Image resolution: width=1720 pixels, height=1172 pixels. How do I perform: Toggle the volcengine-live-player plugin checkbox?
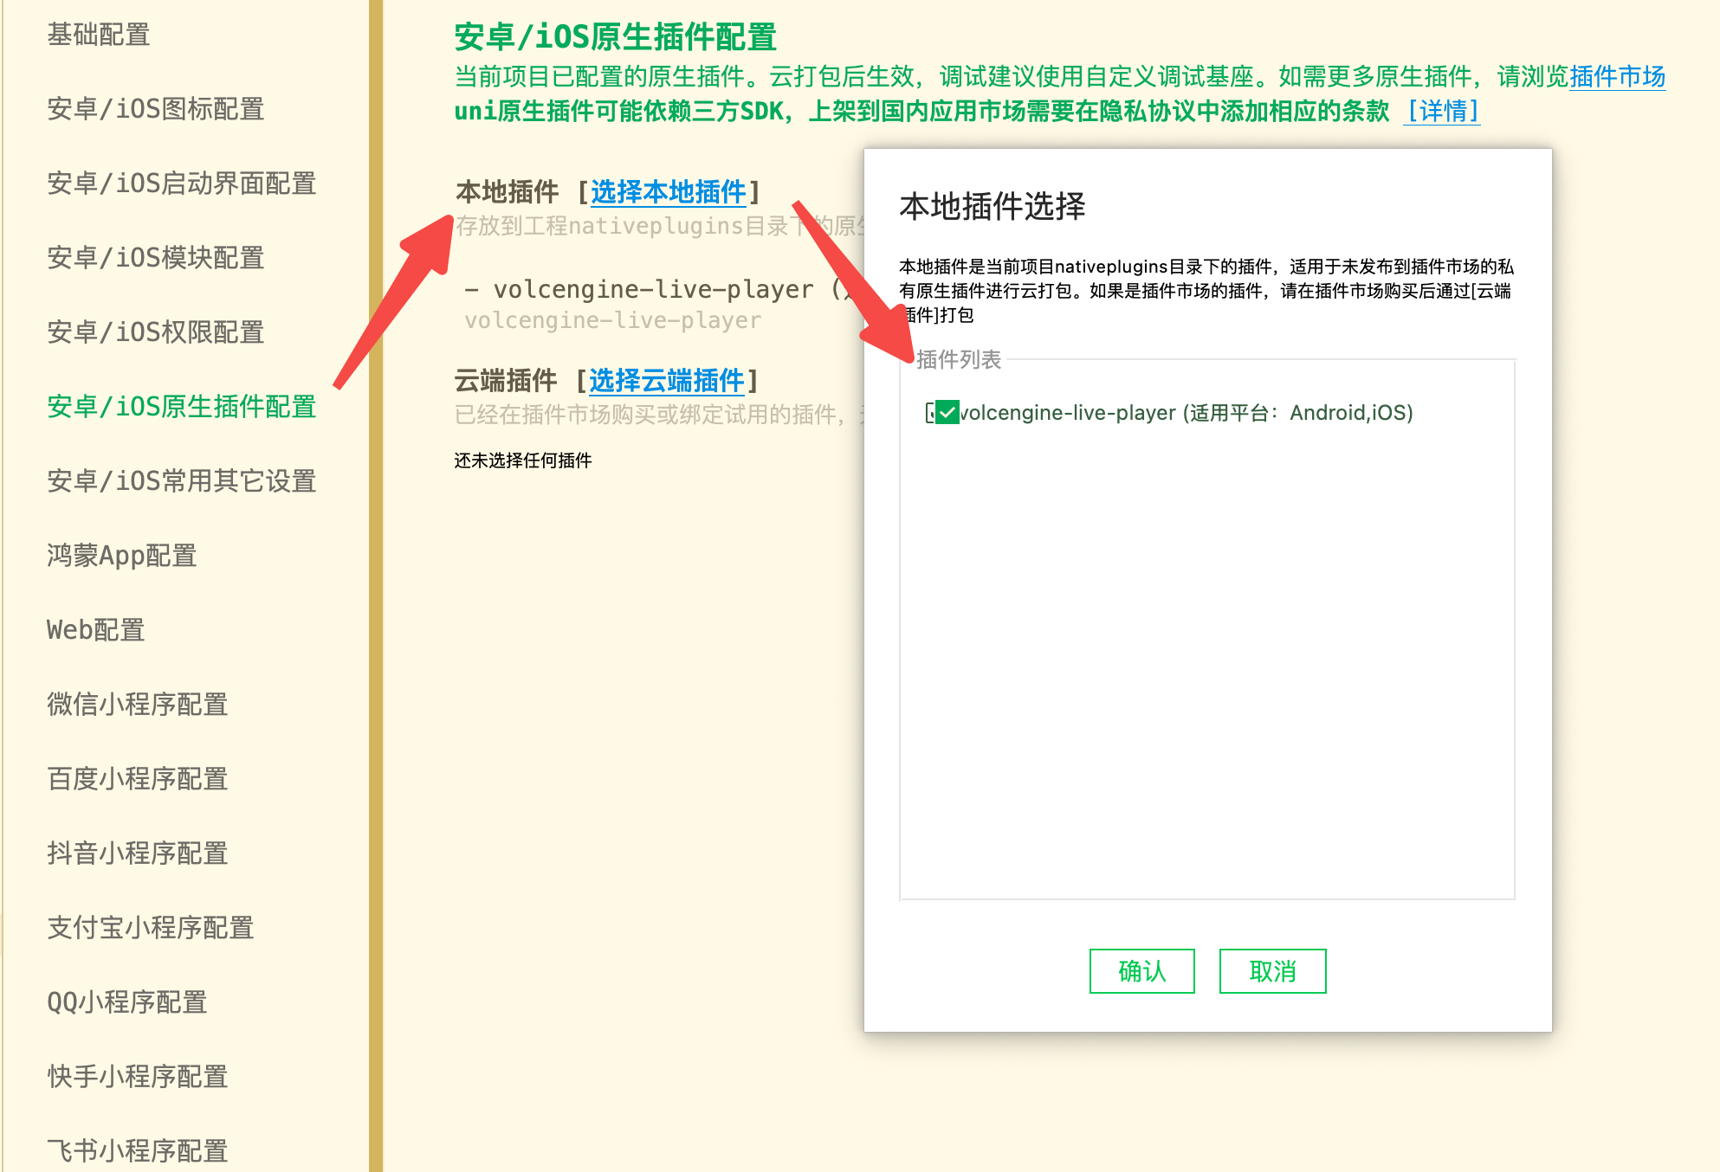point(947,413)
